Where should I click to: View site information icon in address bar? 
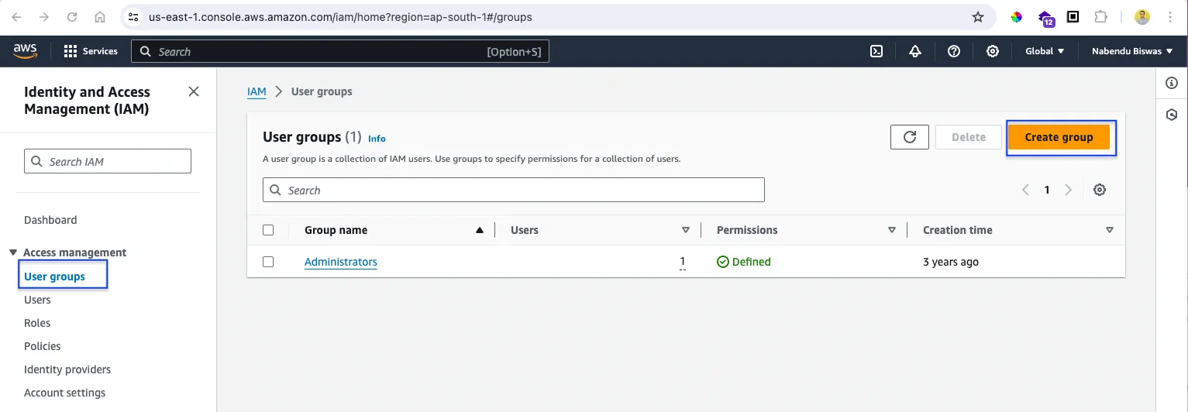click(x=133, y=16)
